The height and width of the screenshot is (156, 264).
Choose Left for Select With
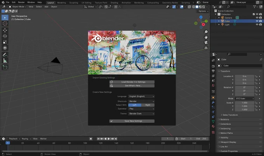(x=135, y=105)
